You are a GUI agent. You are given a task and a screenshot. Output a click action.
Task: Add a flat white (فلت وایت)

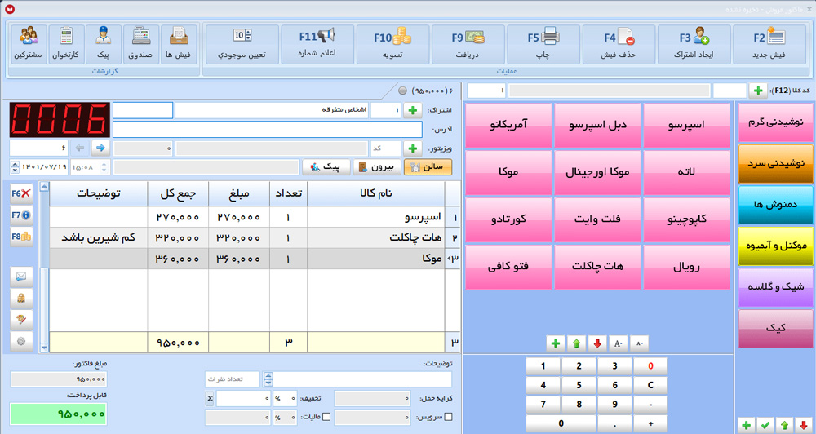click(x=597, y=220)
